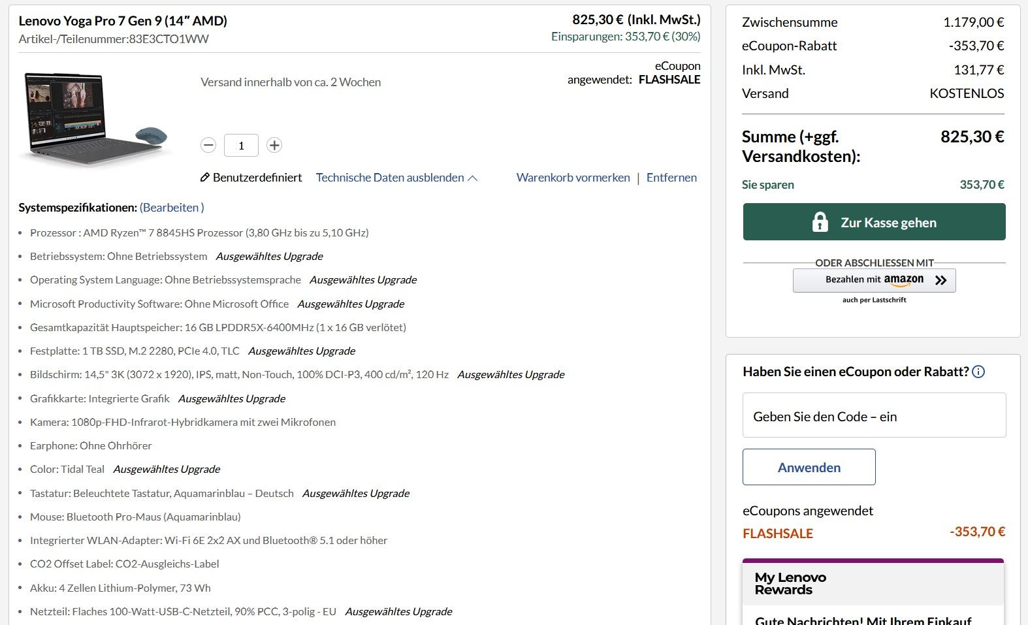Click the Amazon Pay double-arrow icon

[940, 280]
